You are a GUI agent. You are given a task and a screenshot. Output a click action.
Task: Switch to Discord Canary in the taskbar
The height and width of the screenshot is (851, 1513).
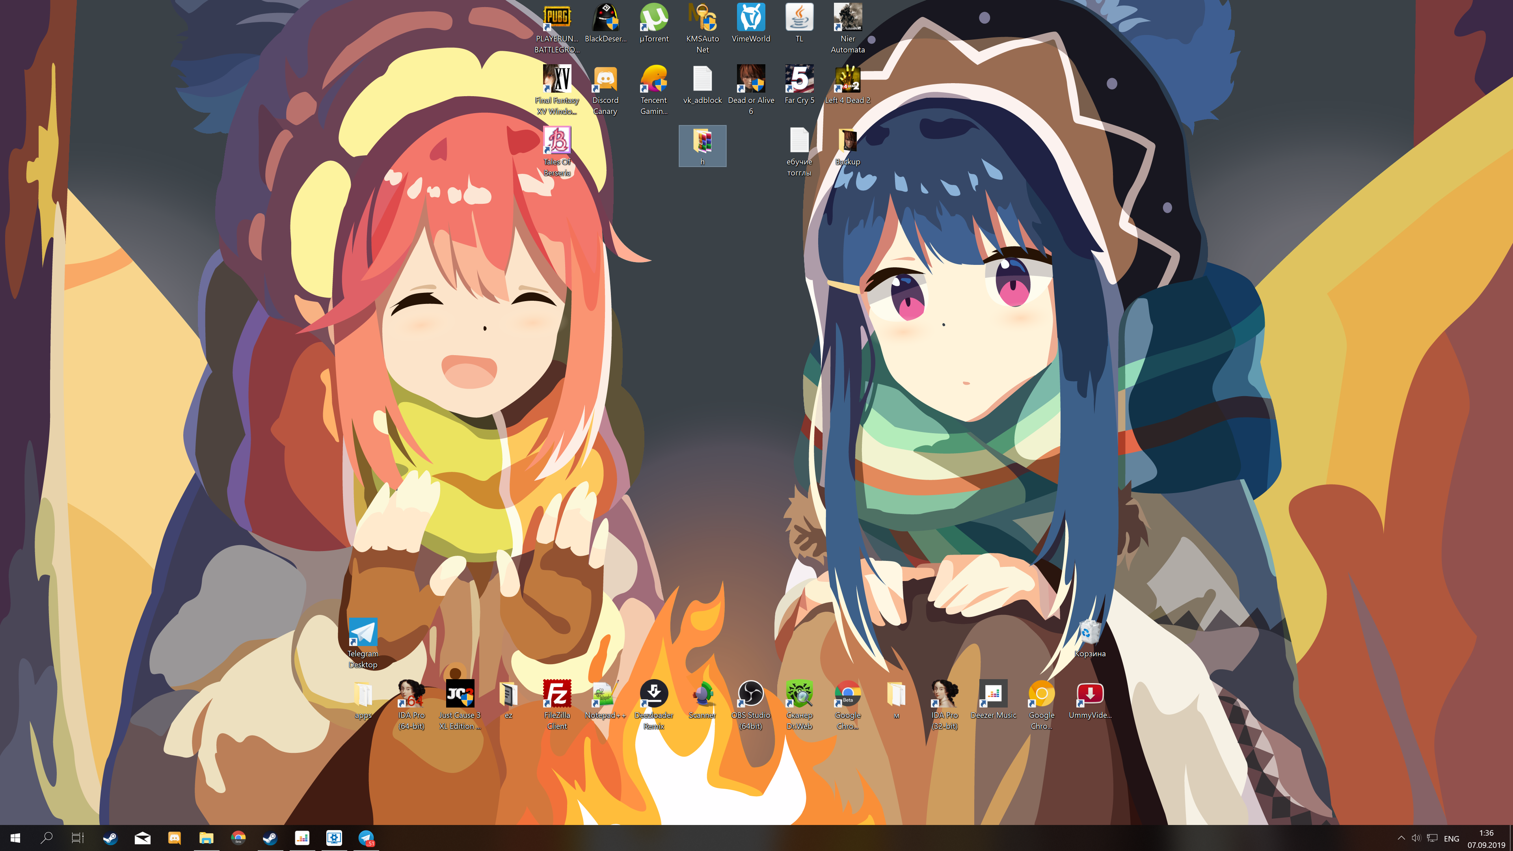click(x=175, y=838)
